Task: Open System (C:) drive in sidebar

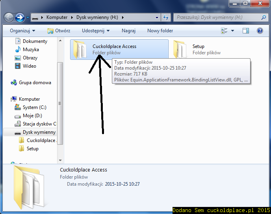Action: point(34,107)
